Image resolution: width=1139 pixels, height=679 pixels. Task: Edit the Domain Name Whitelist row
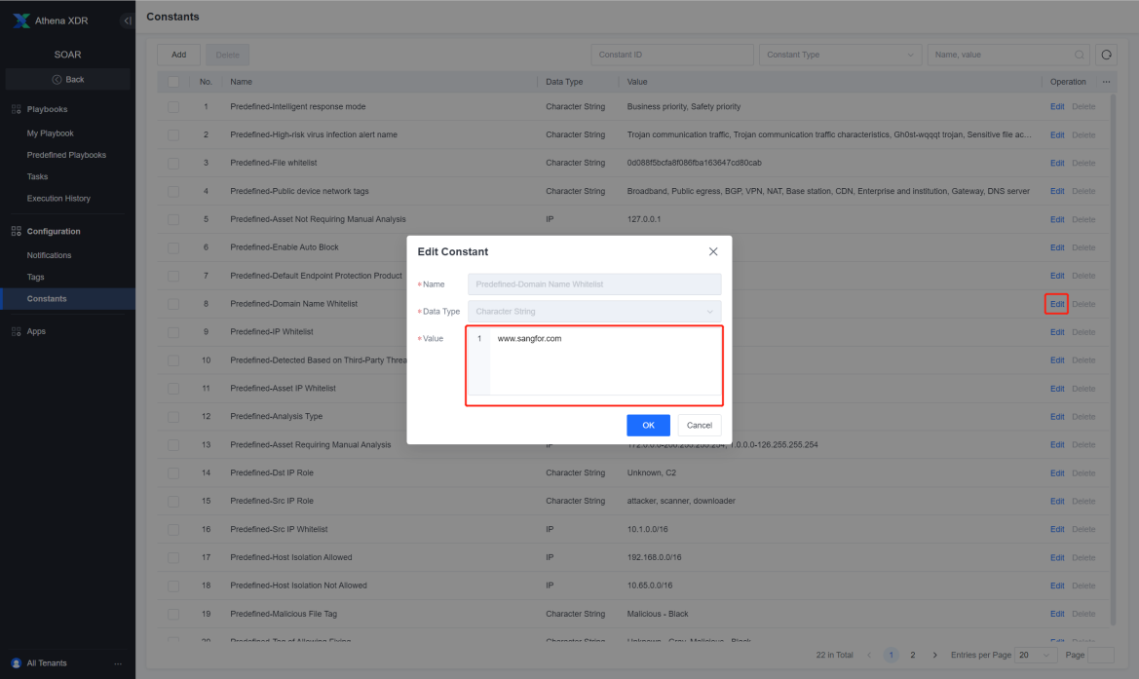click(1057, 304)
